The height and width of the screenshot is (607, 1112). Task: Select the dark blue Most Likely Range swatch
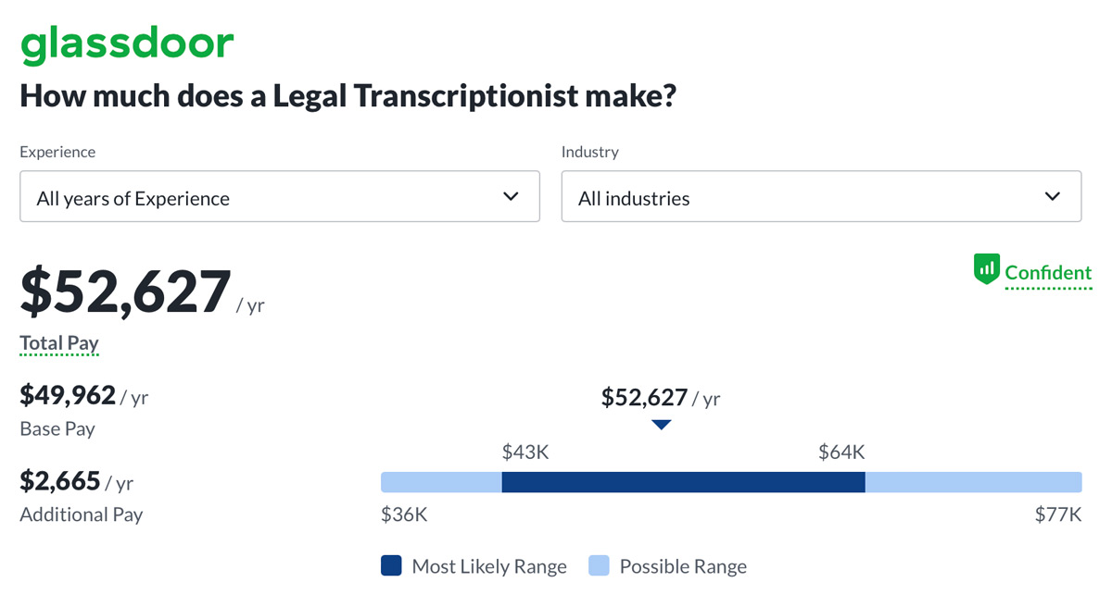391,565
